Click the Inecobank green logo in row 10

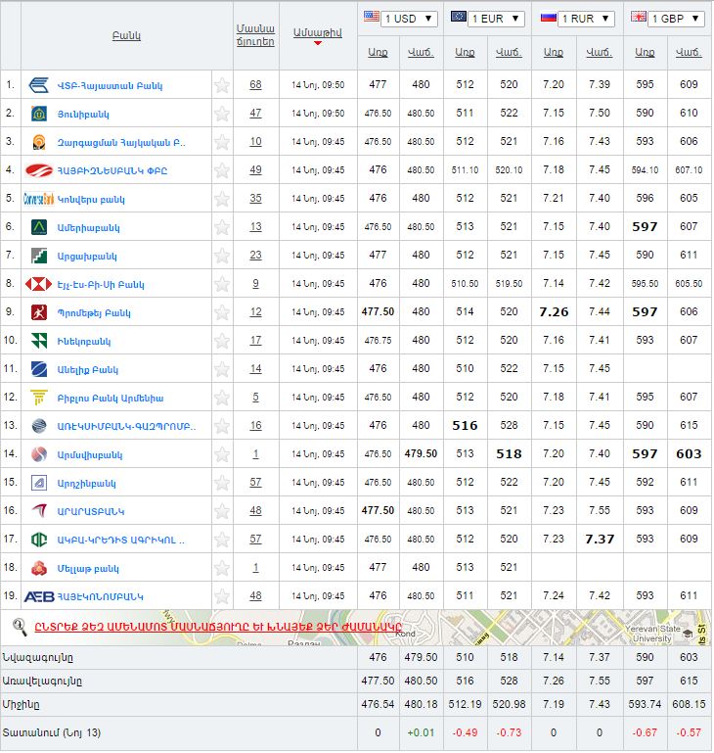tap(39, 341)
